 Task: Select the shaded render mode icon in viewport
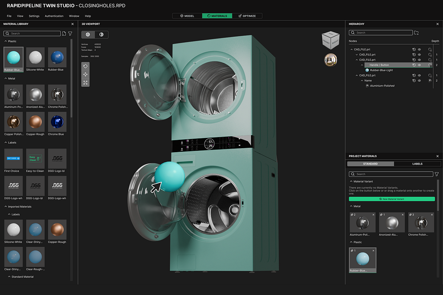click(101, 34)
